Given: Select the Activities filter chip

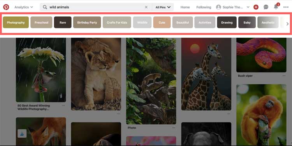Looking at the screenshot, I should (205, 22).
